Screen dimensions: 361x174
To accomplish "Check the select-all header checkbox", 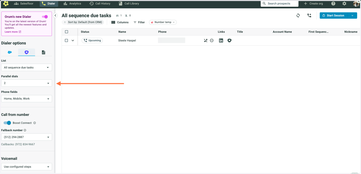I will point(66,32).
